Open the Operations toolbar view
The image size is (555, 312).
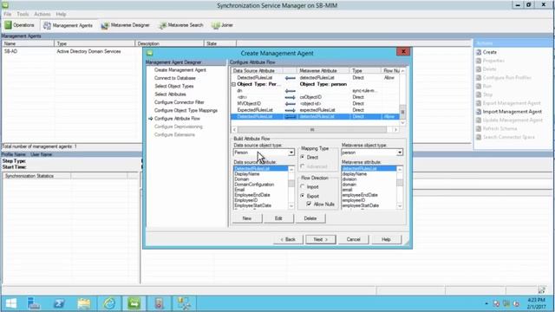[x=19, y=25]
